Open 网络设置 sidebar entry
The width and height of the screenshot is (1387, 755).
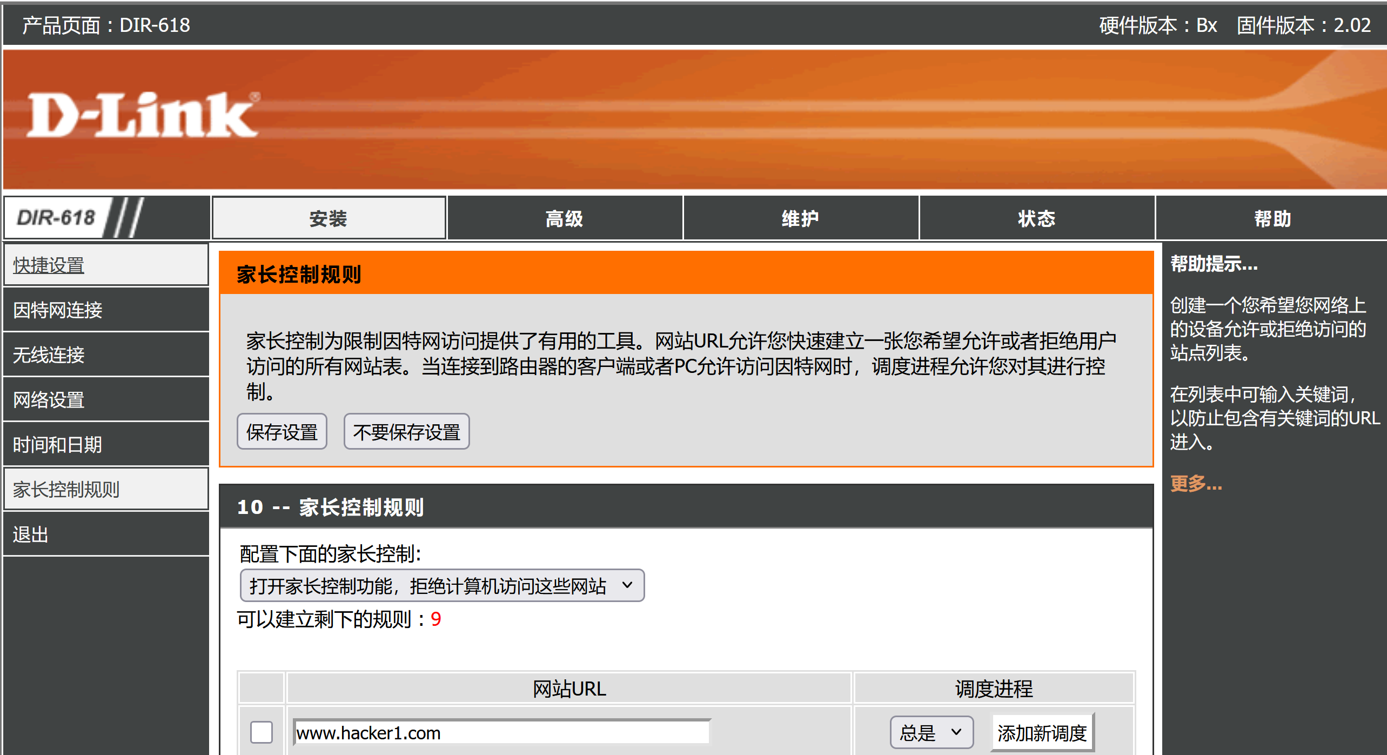point(49,400)
